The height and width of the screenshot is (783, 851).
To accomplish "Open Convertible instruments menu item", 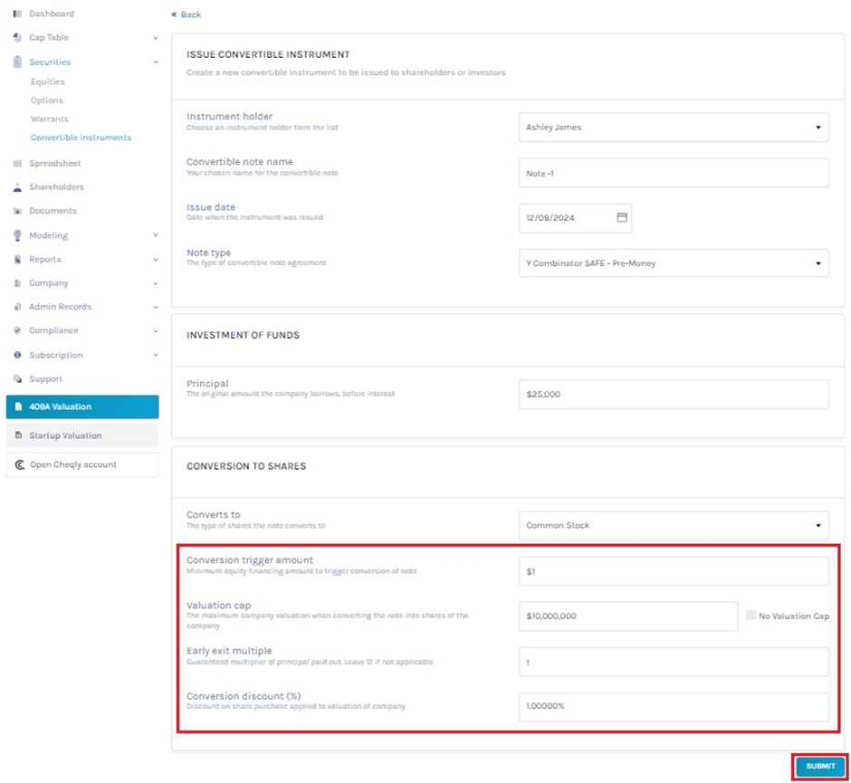I will pyautogui.click(x=81, y=138).
